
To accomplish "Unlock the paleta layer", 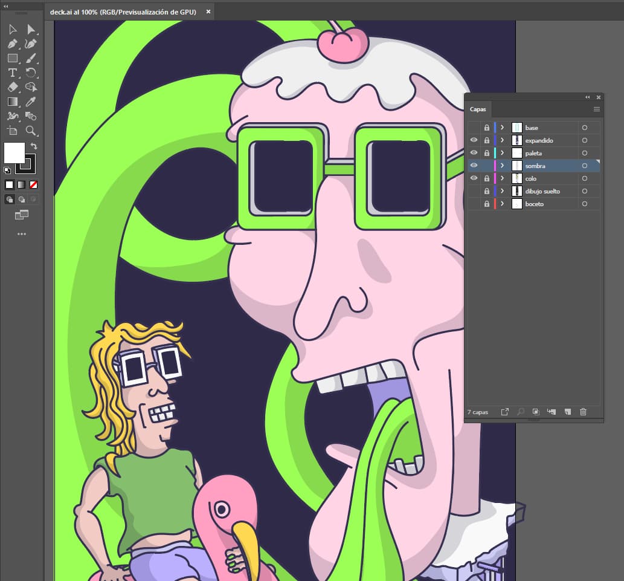I will [486, 153].
